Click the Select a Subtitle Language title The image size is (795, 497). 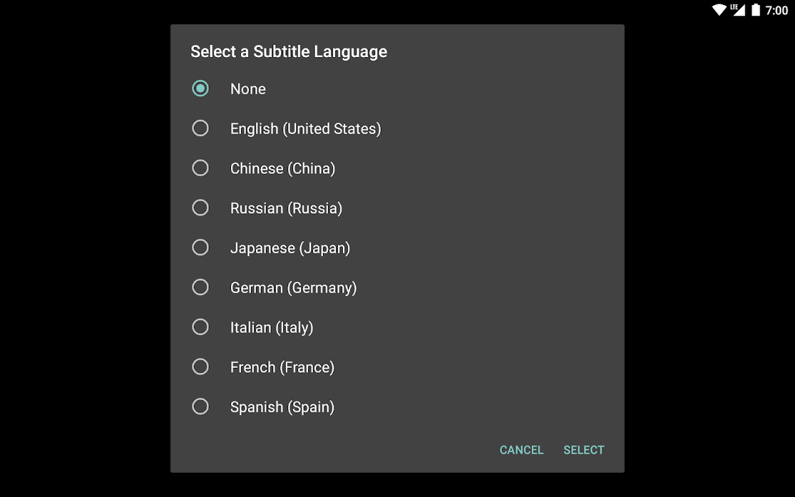288,52
